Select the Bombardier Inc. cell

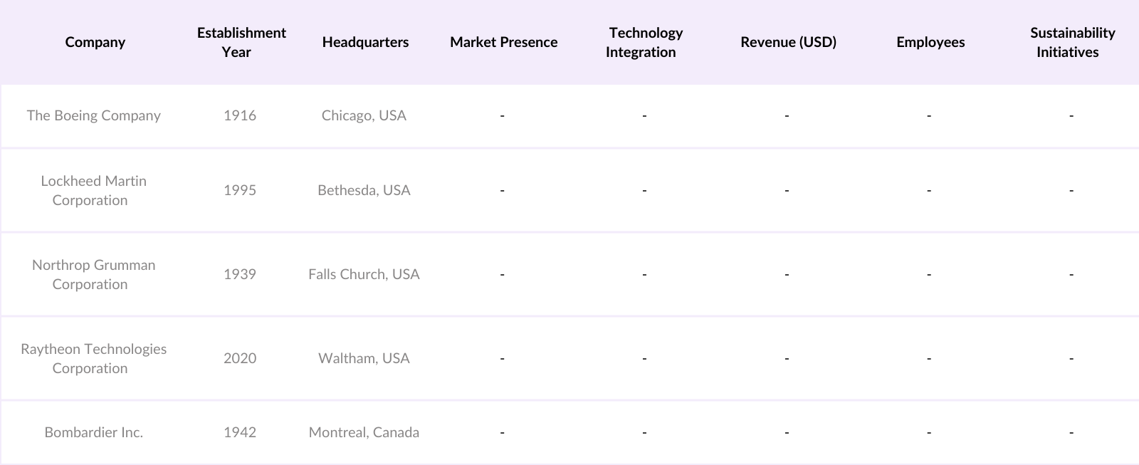coord(93,432)
